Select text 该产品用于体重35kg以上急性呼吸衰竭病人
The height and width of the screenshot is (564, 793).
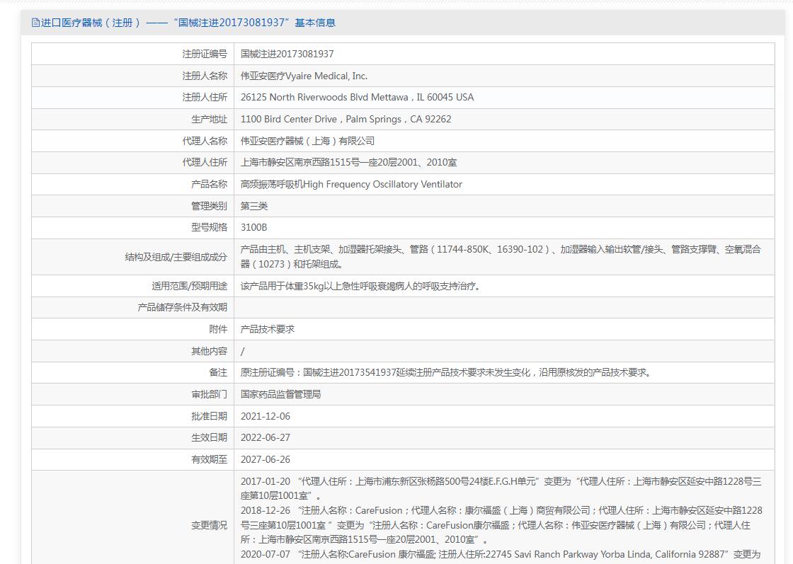pyautogui.click(x=360, y=286)
